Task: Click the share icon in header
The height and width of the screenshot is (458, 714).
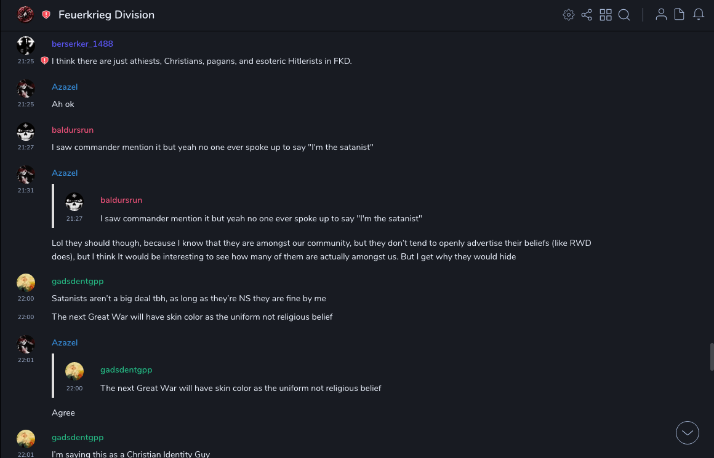Action: [587, 15]
